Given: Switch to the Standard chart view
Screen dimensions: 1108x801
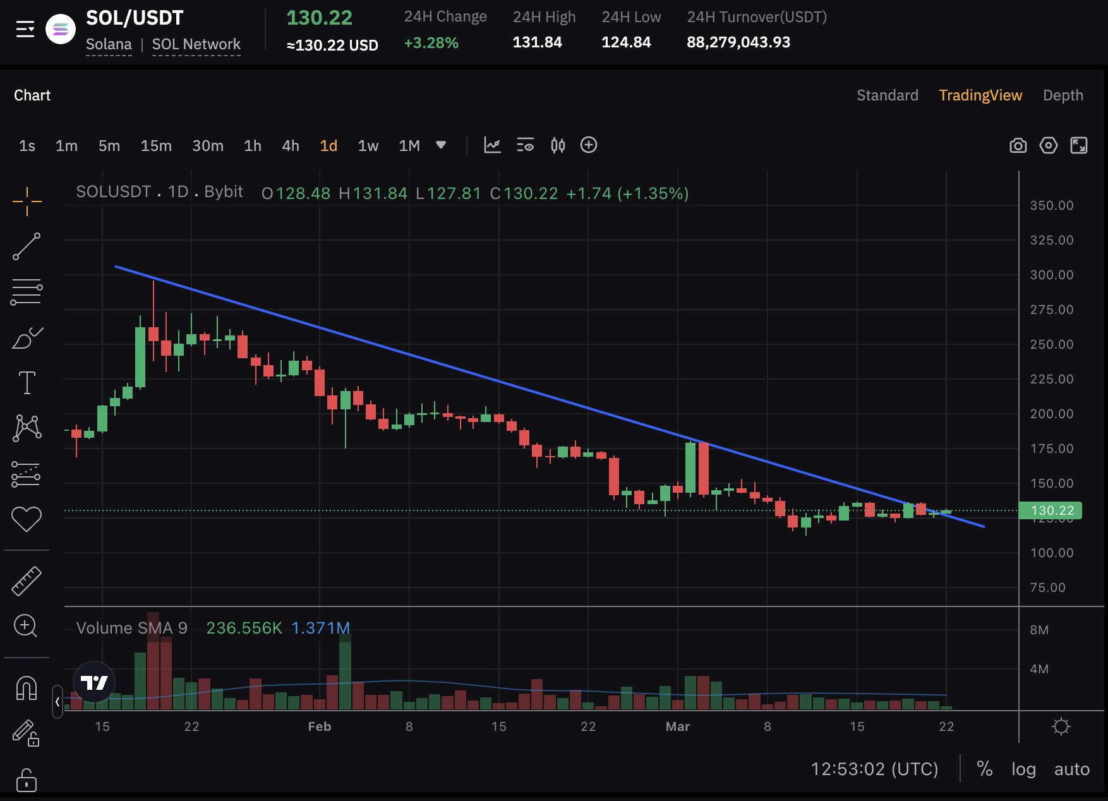Looking at the screenshot, I should coord(888,95).
